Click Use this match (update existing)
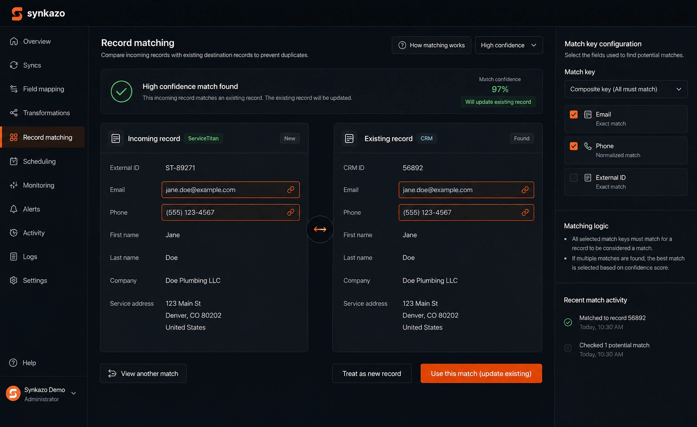Viewport: 697px width, 427px height. 481,374
